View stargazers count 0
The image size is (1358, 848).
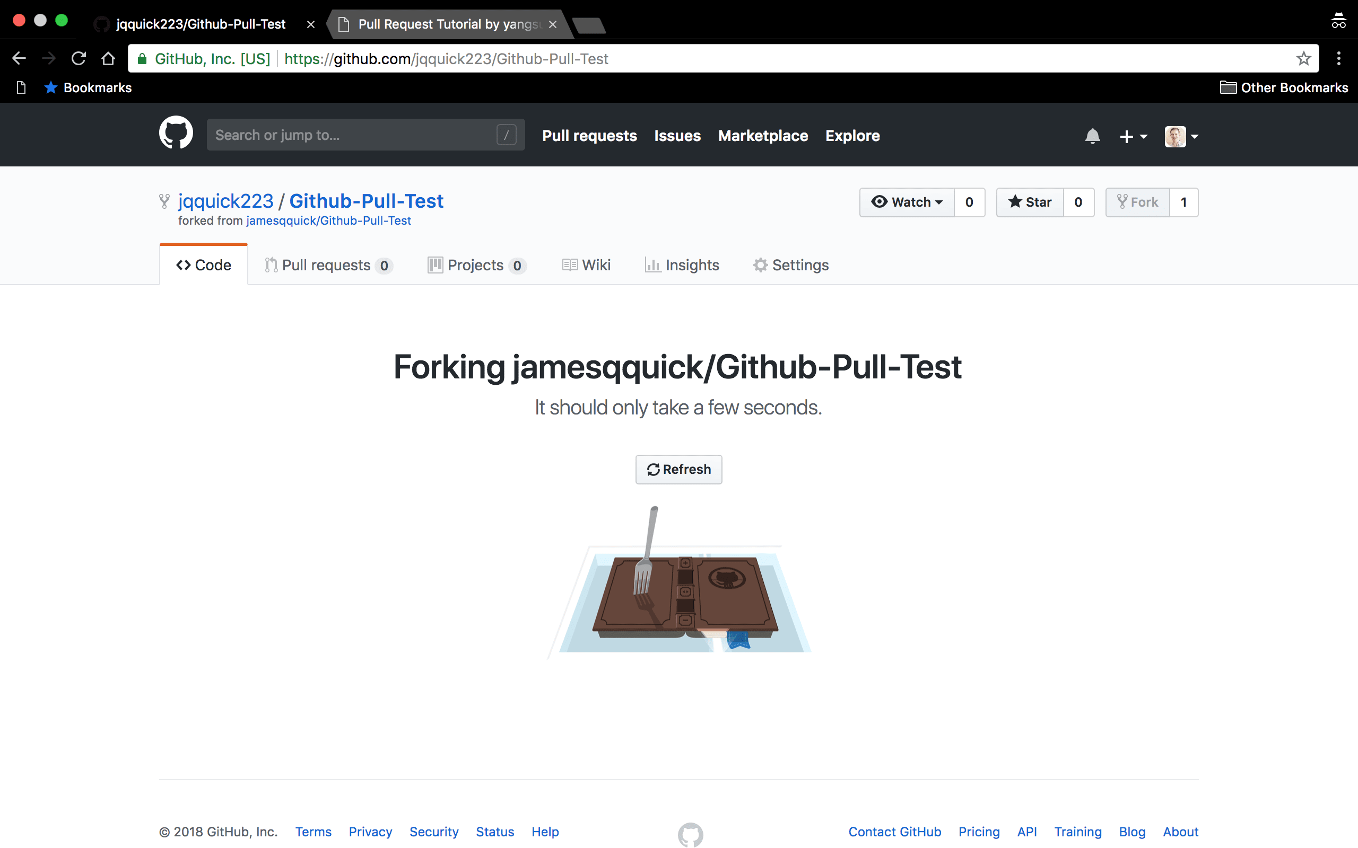coord(1078,202)
